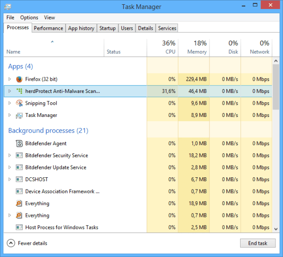Image resolution: width=283 pixels, height=257 pixels.
Task: Click the Everything 18,9 MB row icon
Action: 19,203
